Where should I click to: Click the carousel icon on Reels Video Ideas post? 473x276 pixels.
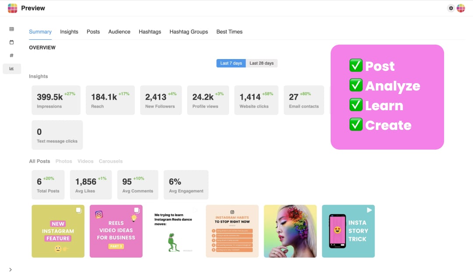click(137, 210)
